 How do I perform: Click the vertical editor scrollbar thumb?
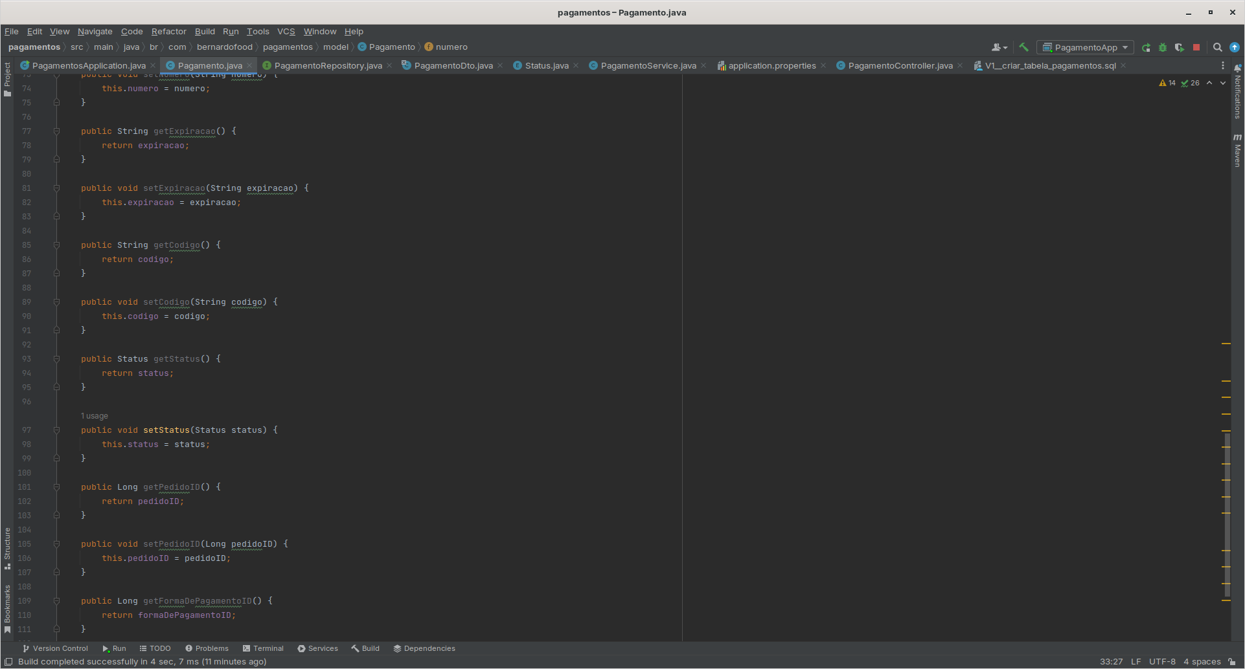pos(1227,514)
